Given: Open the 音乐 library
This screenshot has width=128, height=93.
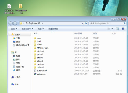Looking at the screenshot, I should coord(16,70).
